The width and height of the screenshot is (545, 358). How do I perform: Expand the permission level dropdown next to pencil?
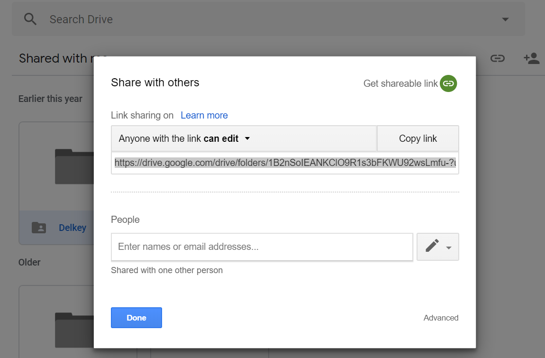pyautogui.click(x=448, y=247)
